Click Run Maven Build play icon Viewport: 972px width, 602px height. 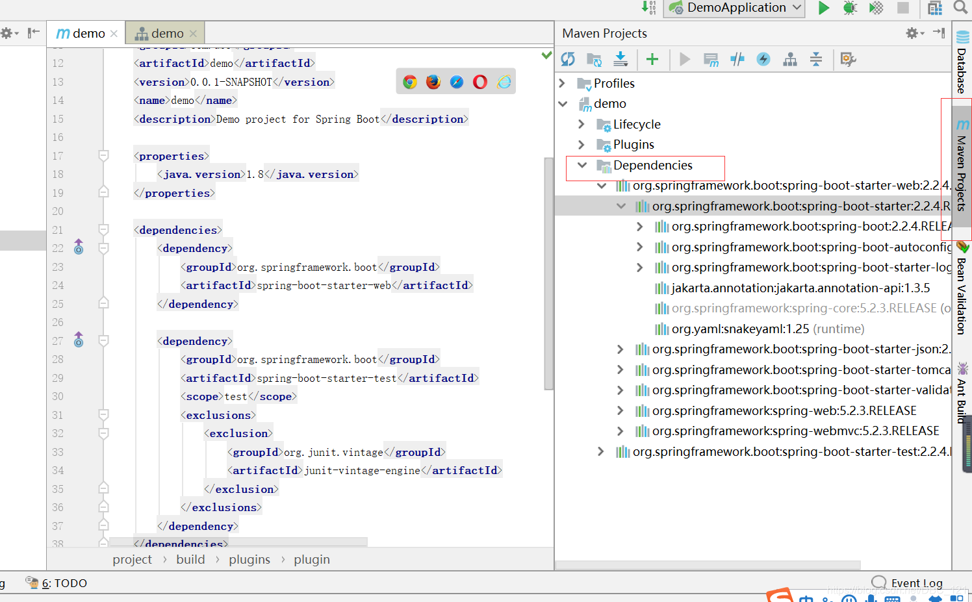(684, 59)
